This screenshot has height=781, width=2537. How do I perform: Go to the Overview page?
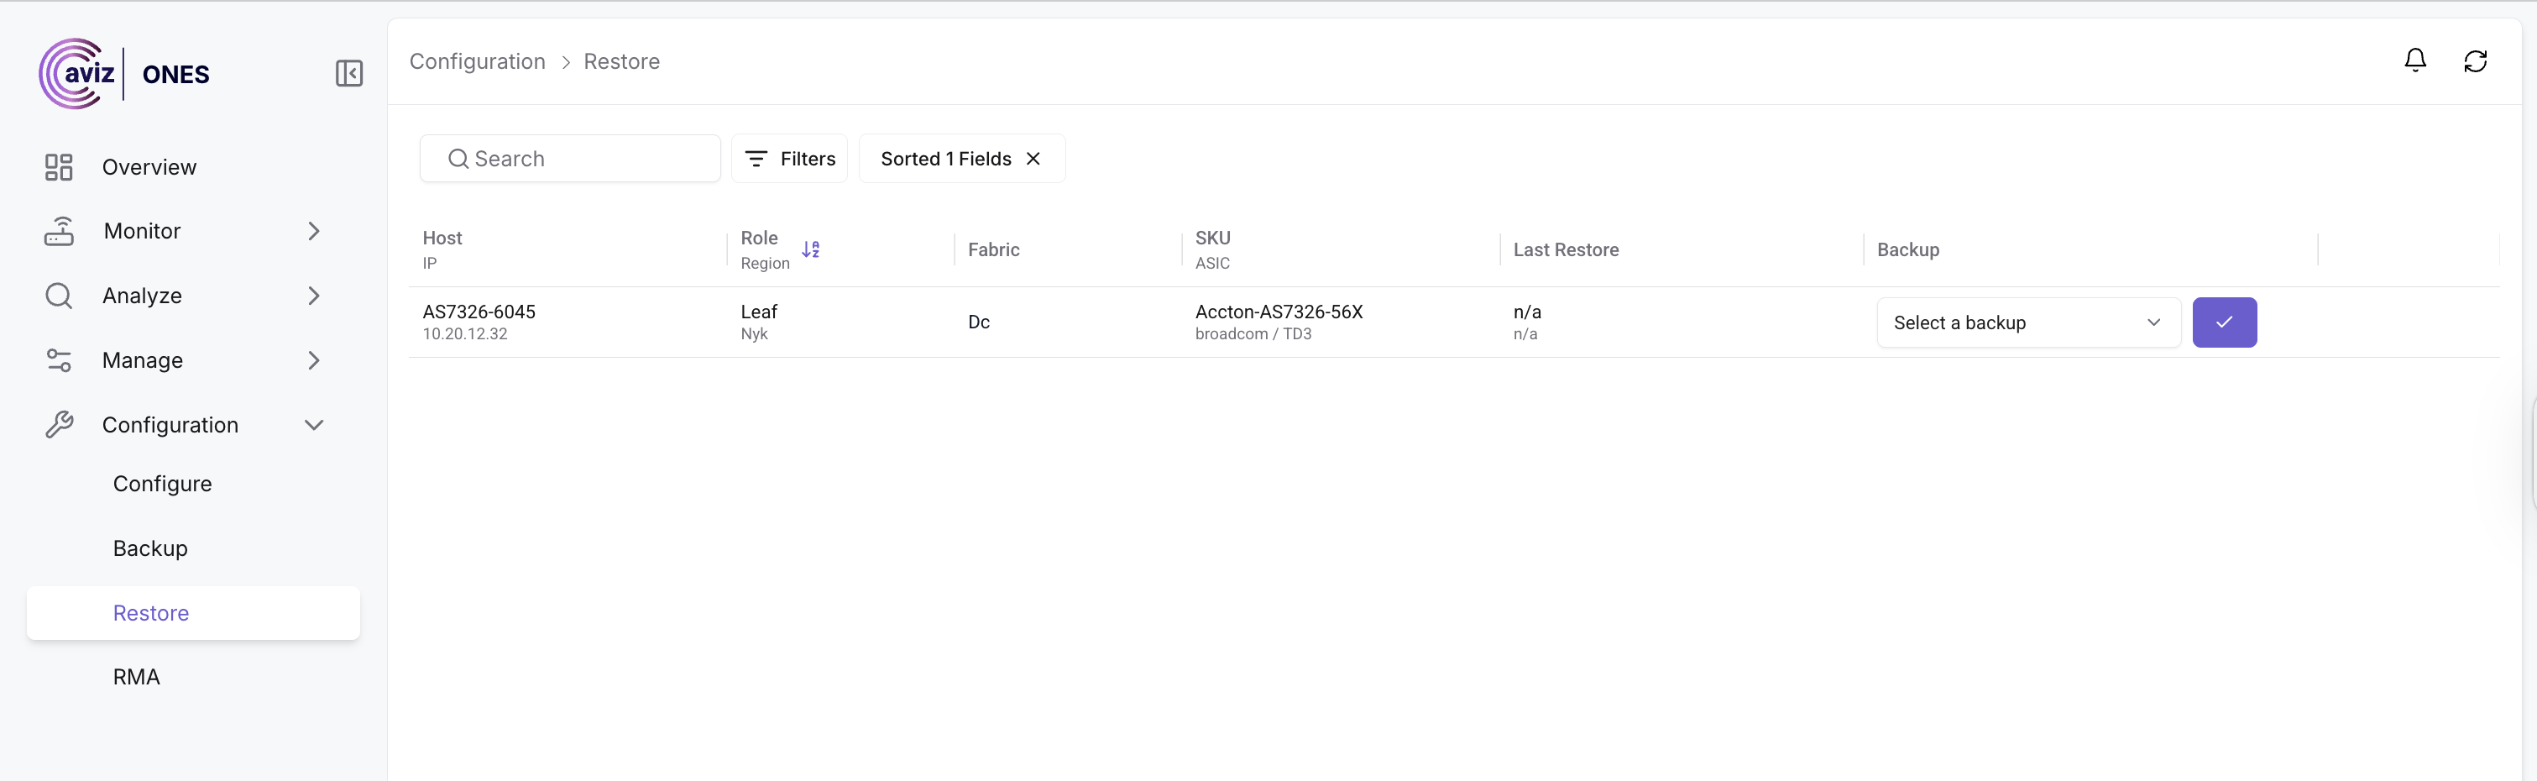pos(149,167)
